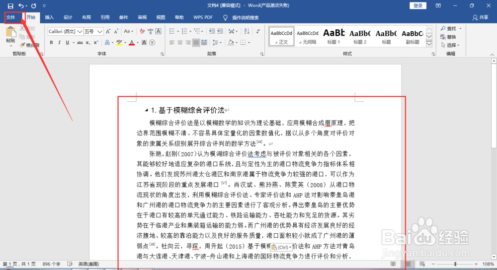Click the shading paint bucket icon
This screenshot has height=270, width=497.
[x=231, y=42]
